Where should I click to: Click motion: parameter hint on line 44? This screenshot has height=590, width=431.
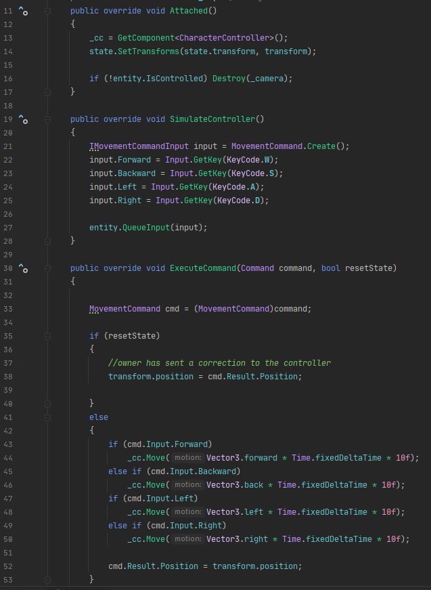(188, 458)
